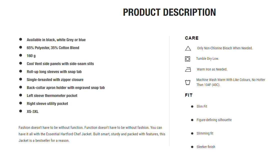Click 'Only Non-Chlorine Bleach When Needed' text
This screenshot has height=155, width=273.
(225, 48)
